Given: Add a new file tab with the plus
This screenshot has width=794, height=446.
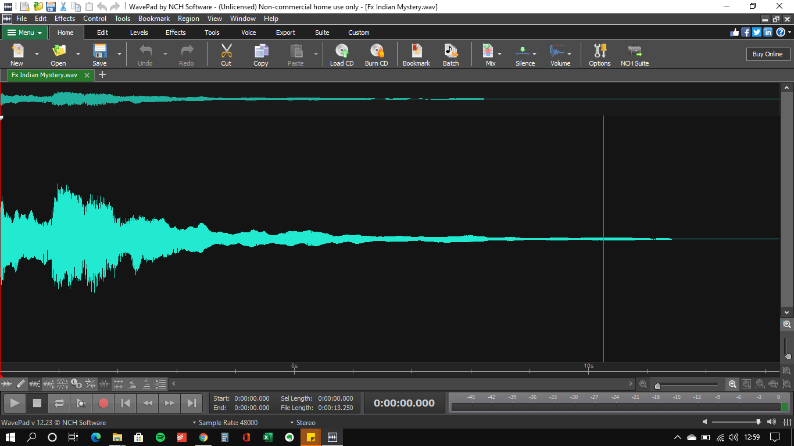Looking at the screenshot, I should [102, 74].
